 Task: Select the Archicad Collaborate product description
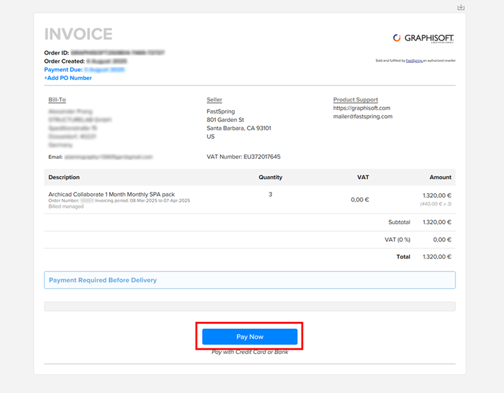[112, 194]
